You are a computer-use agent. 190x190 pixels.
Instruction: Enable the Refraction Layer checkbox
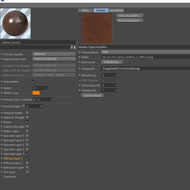[27, 168]
